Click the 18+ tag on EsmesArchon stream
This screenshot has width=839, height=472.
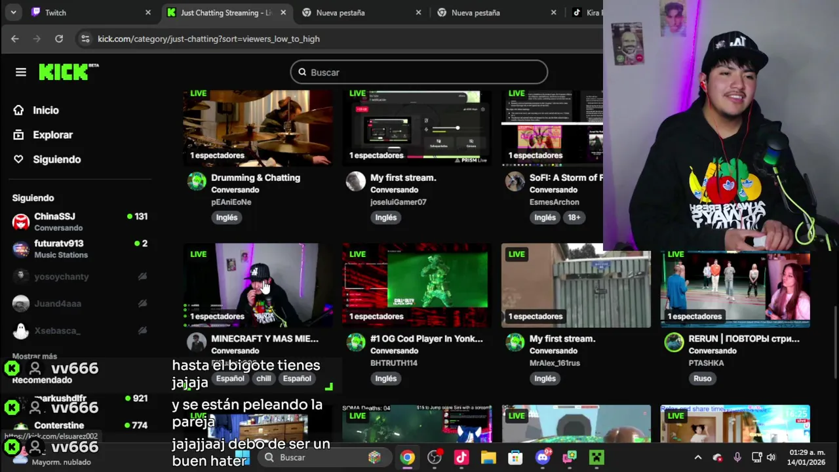coord(574,217)
